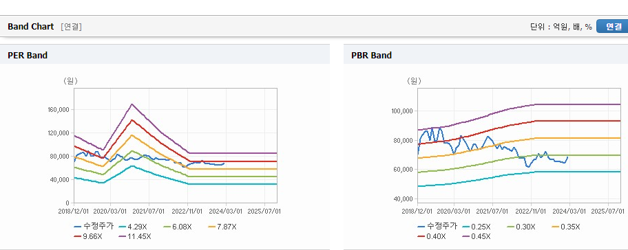
Task: Toggle 0.35X legend series
Action: [x=565, y=227]
